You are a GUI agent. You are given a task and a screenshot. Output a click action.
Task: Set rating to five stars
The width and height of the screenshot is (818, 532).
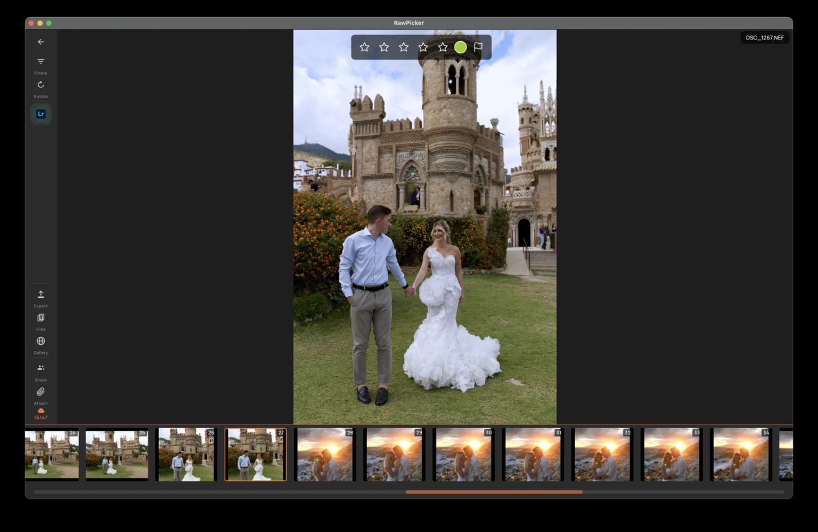click(x=443, y=47)
